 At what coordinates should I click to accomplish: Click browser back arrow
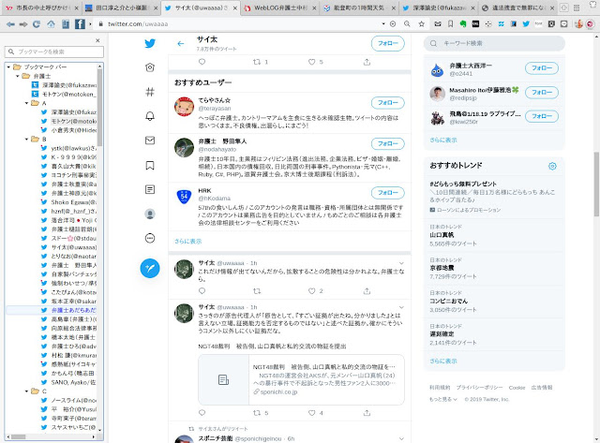[10, 24]
